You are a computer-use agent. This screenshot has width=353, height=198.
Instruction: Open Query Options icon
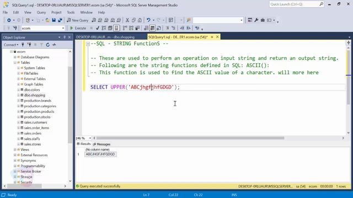tap(110, 28)
